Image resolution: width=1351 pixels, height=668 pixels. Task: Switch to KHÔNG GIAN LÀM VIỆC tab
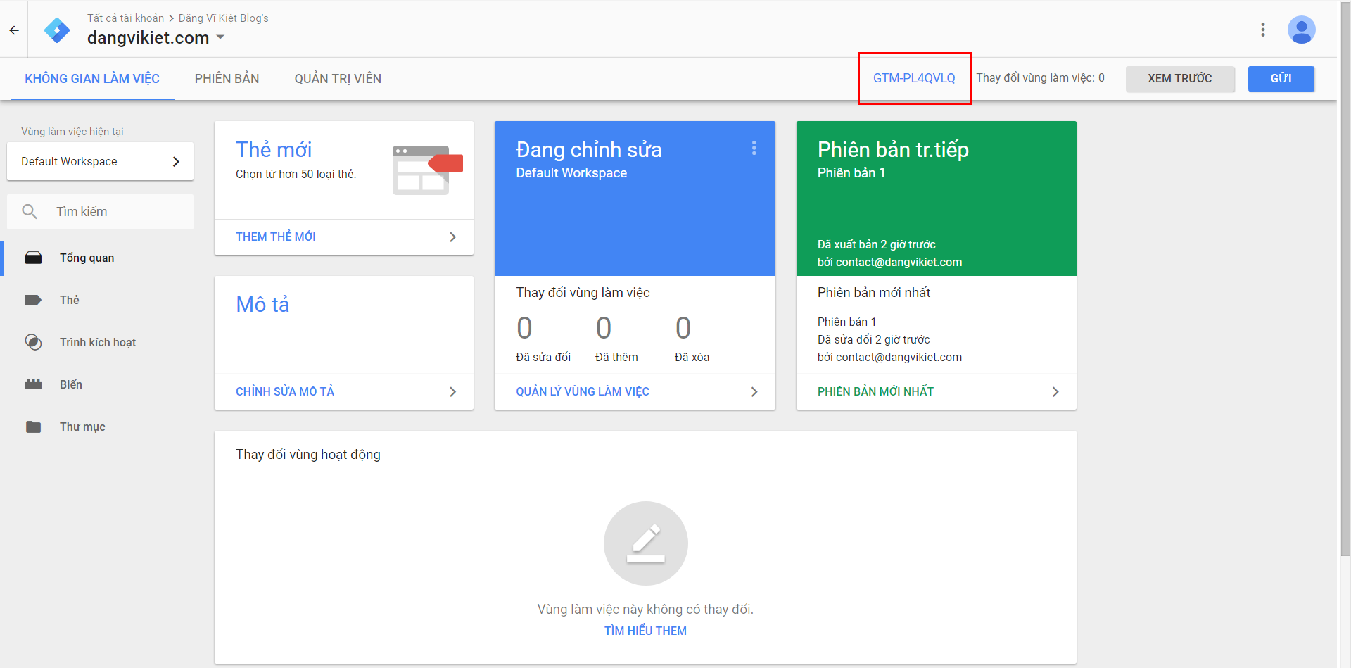92,79
